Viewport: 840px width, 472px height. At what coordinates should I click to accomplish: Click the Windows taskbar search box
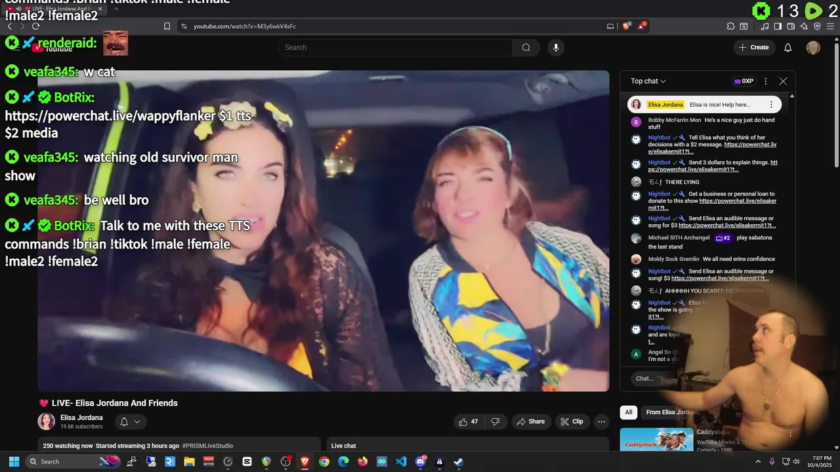coord(72,462)
